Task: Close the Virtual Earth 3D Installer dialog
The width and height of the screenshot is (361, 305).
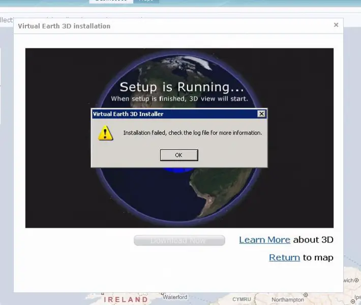Action: click(261, 114)
